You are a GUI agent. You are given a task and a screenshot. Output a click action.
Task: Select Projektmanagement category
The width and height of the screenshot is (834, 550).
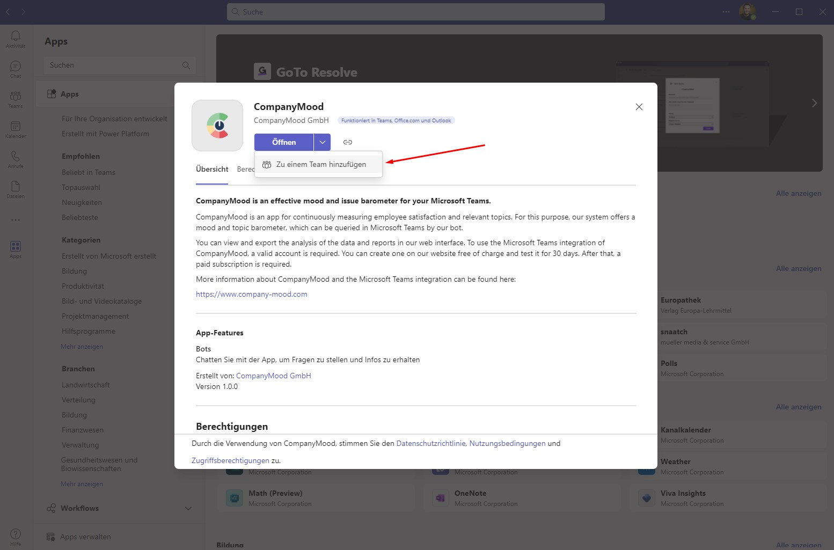click(95, 316)
